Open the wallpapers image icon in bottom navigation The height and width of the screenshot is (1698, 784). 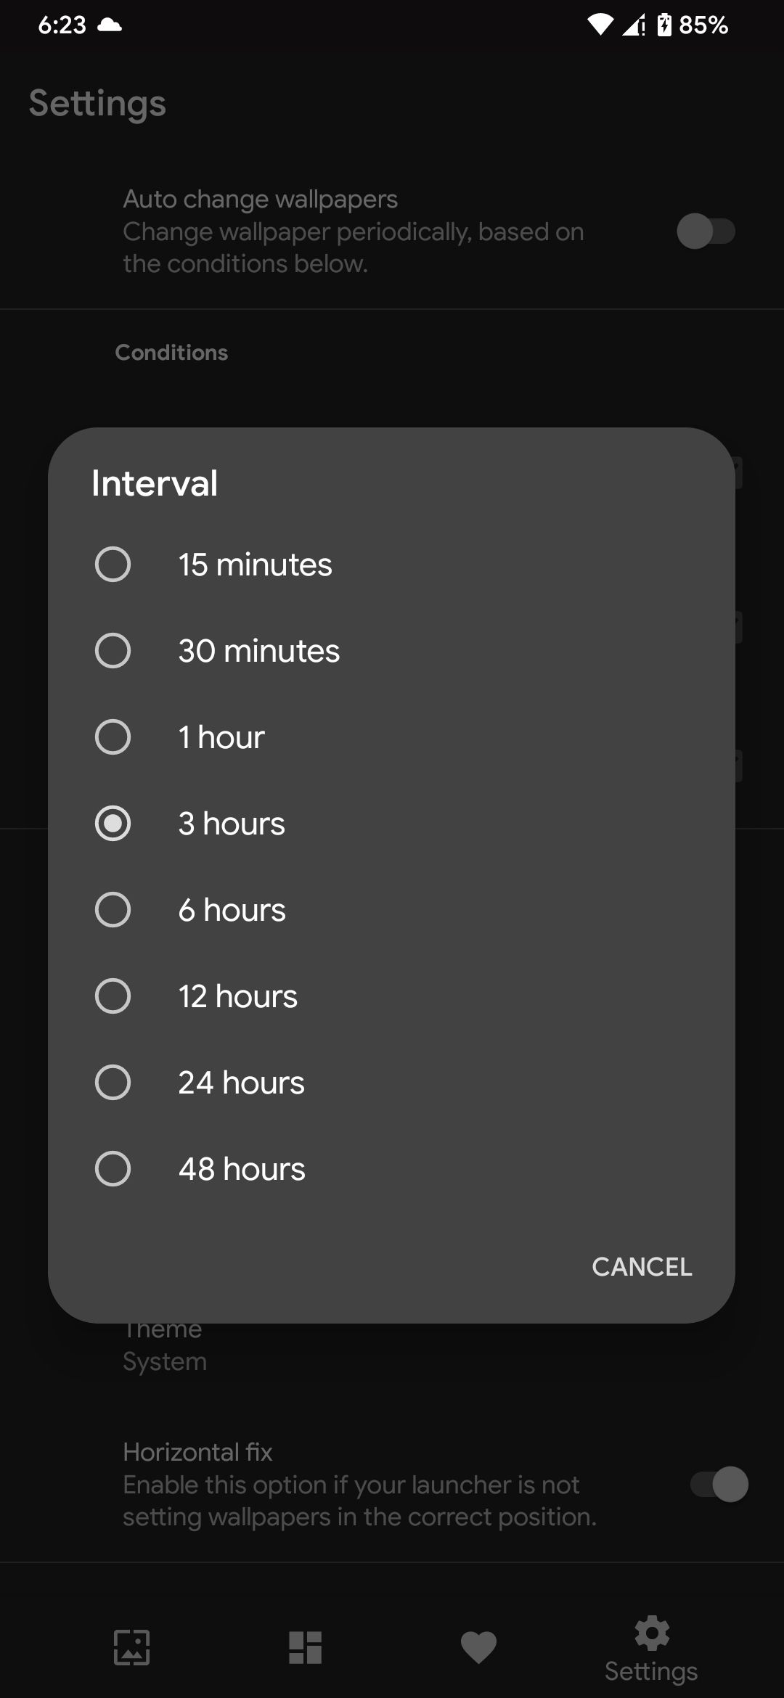pyautogui.click(x=133, y=1647)
